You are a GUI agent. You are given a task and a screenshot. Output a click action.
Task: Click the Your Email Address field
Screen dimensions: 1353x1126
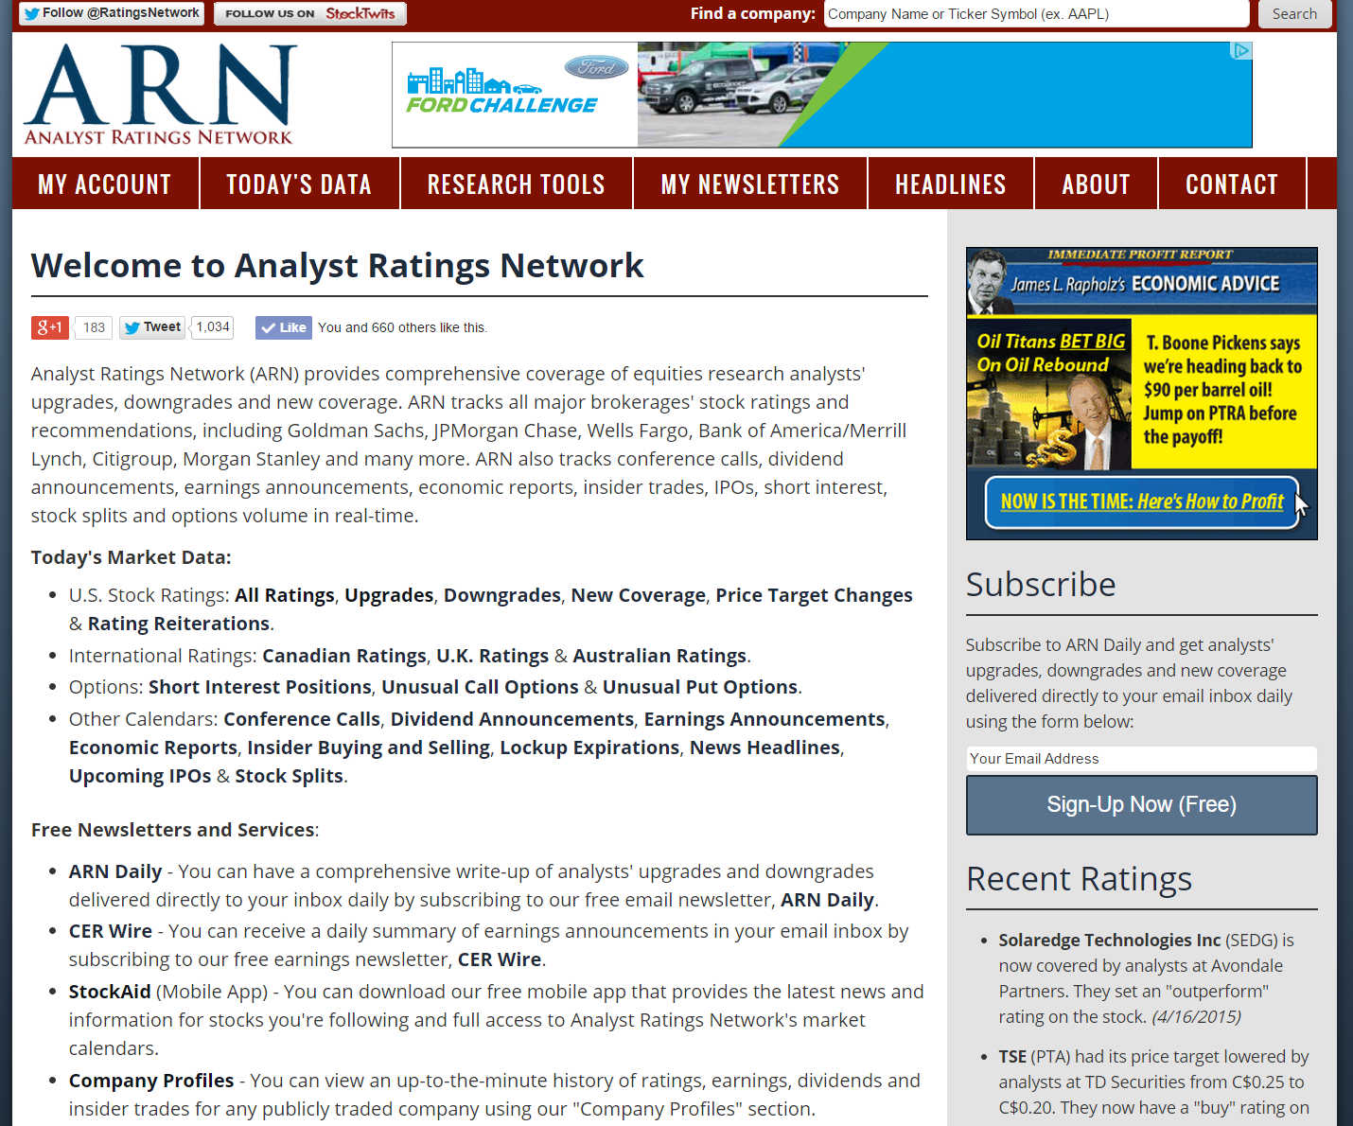1141,759
